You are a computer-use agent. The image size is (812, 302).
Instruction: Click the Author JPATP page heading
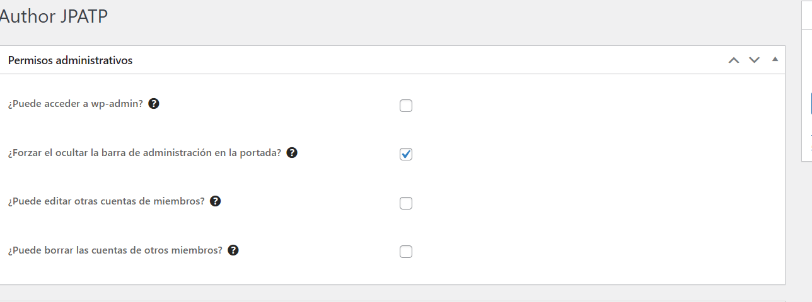point(53,17)
